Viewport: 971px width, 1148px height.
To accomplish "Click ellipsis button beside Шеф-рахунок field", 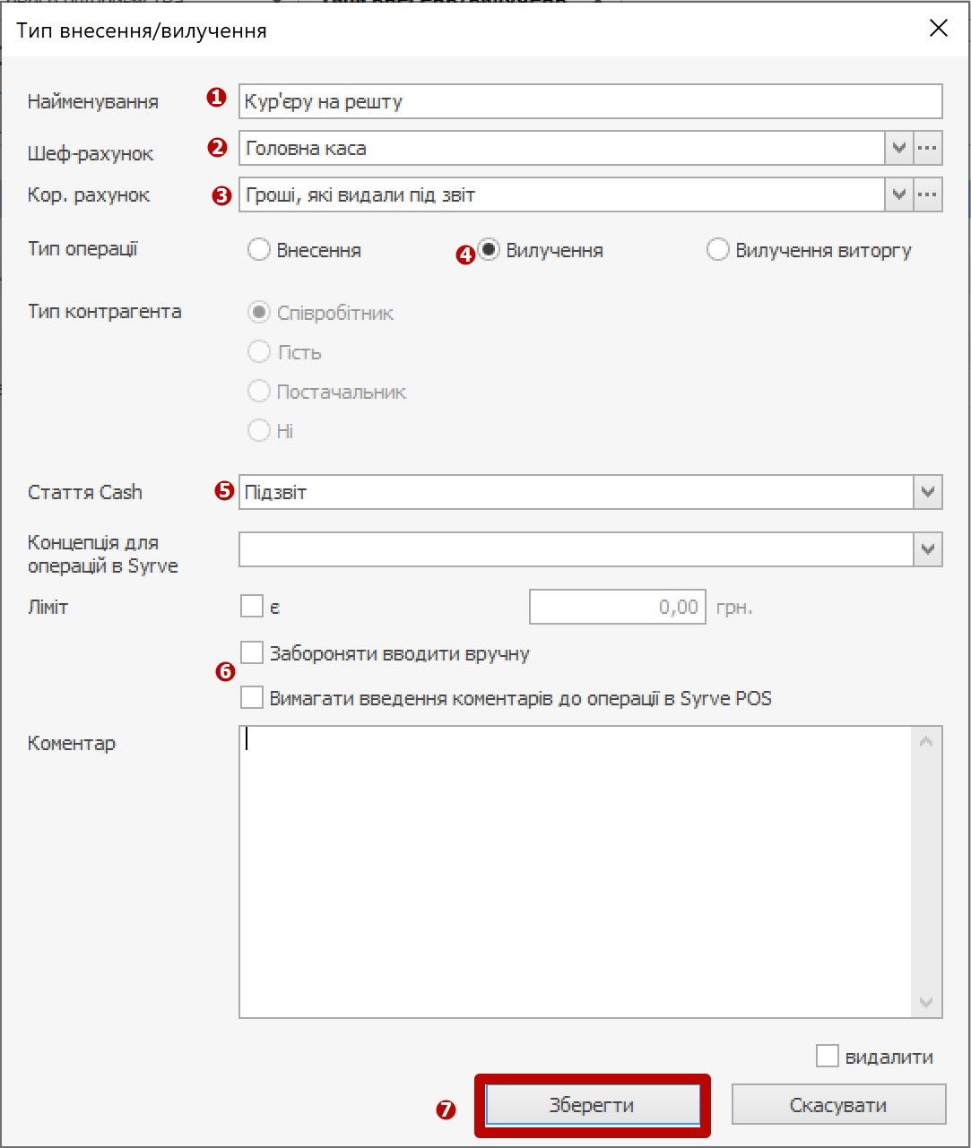I will (x=928, y=149).
